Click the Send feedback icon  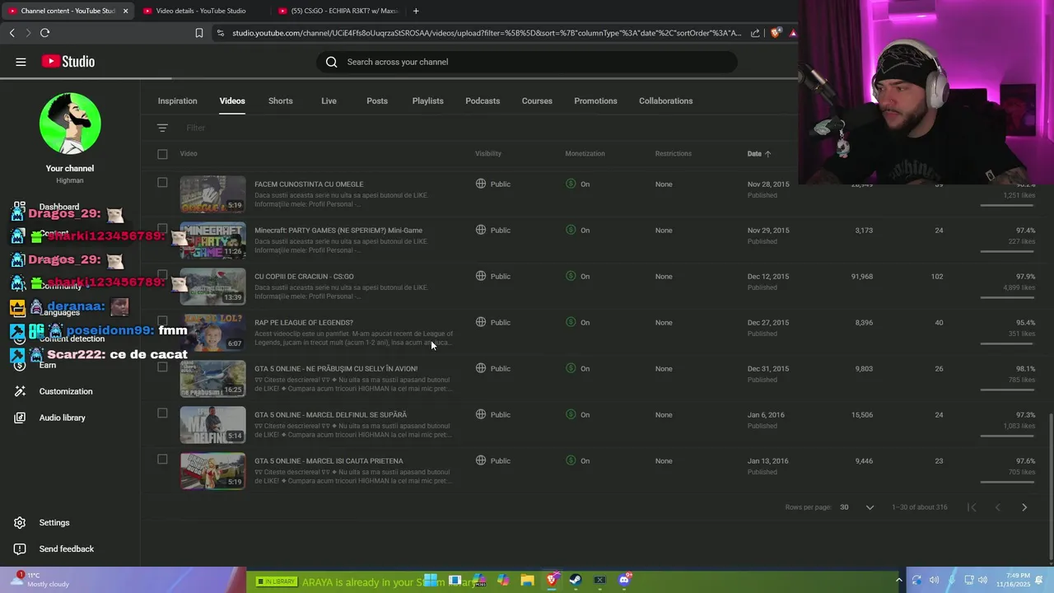click(x=20, y=549)
